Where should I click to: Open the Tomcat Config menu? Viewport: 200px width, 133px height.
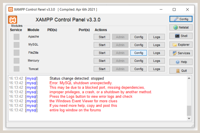tap(139, 69)
